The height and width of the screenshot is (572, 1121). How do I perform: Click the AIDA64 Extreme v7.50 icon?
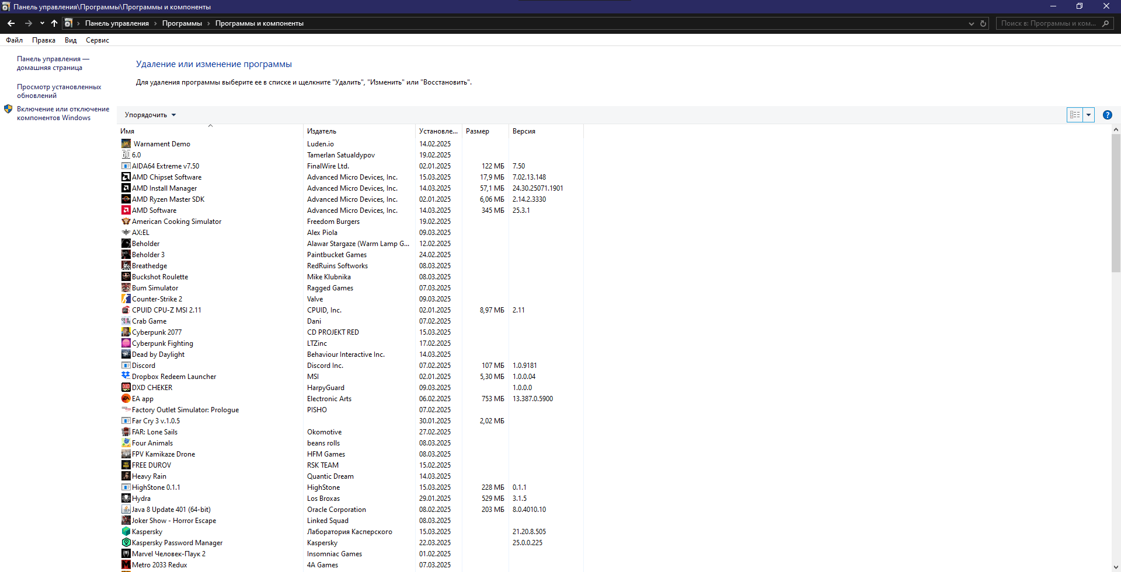pos(126,166)
